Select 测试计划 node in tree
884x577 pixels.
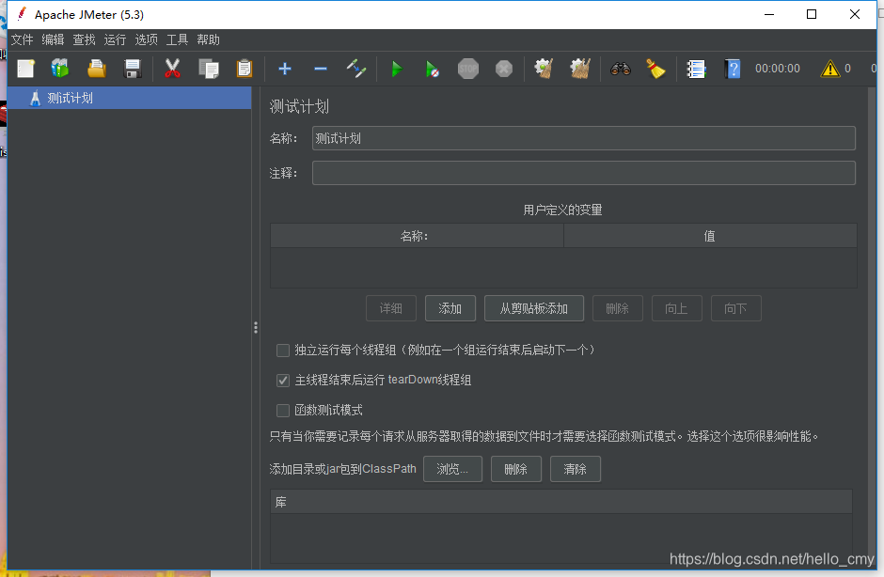coord(129,98)
